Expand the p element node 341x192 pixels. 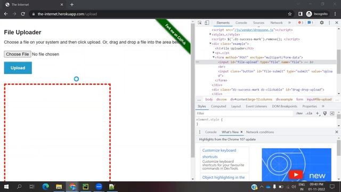click(214, 53)
